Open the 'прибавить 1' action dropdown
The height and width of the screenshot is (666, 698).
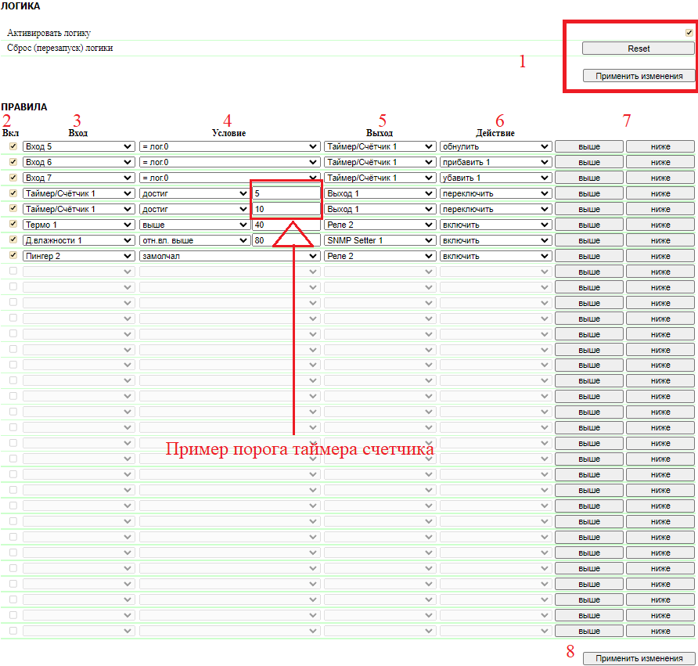click(495, 162)
